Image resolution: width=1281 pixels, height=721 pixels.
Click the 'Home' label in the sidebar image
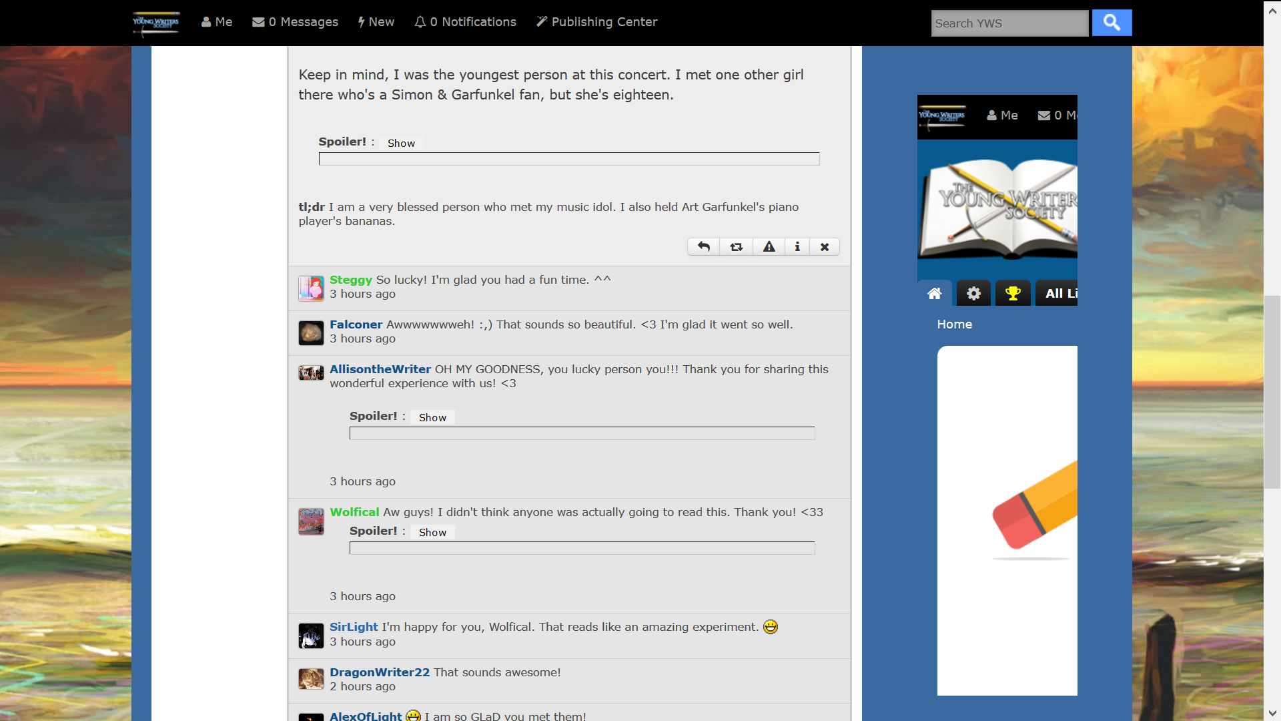[954, 324]
